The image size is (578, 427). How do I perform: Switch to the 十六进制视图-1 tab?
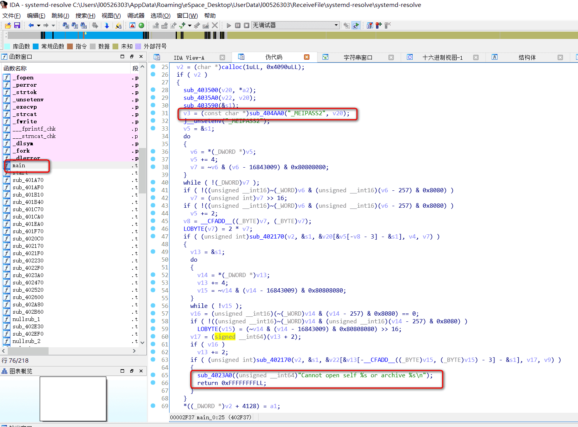tap(442, 58)
